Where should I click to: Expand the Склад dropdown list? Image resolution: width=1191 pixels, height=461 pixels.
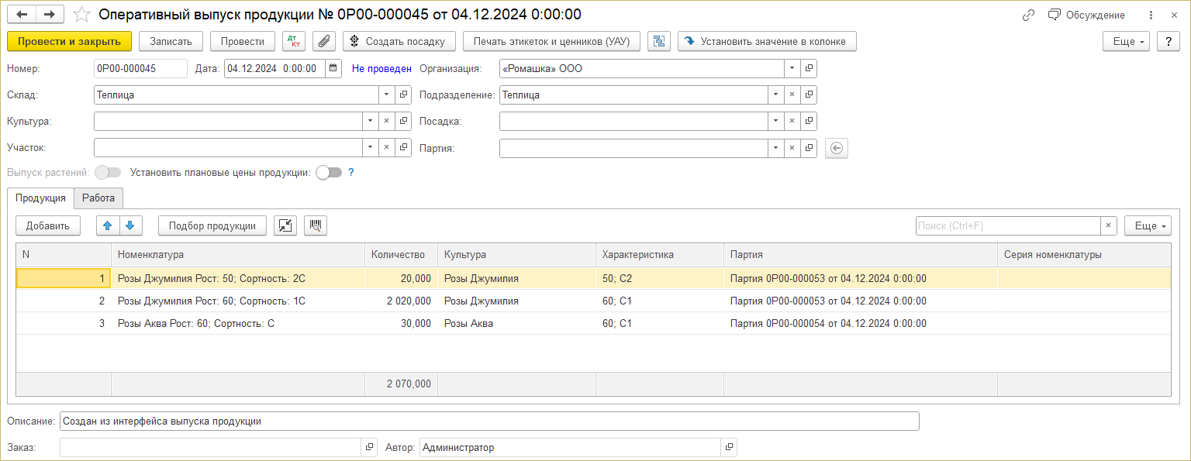point(387,95)
